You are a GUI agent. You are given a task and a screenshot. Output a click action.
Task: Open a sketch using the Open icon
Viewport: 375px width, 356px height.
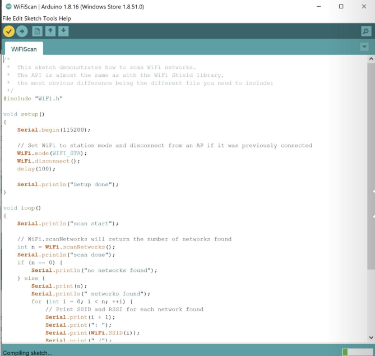(50, 31)
